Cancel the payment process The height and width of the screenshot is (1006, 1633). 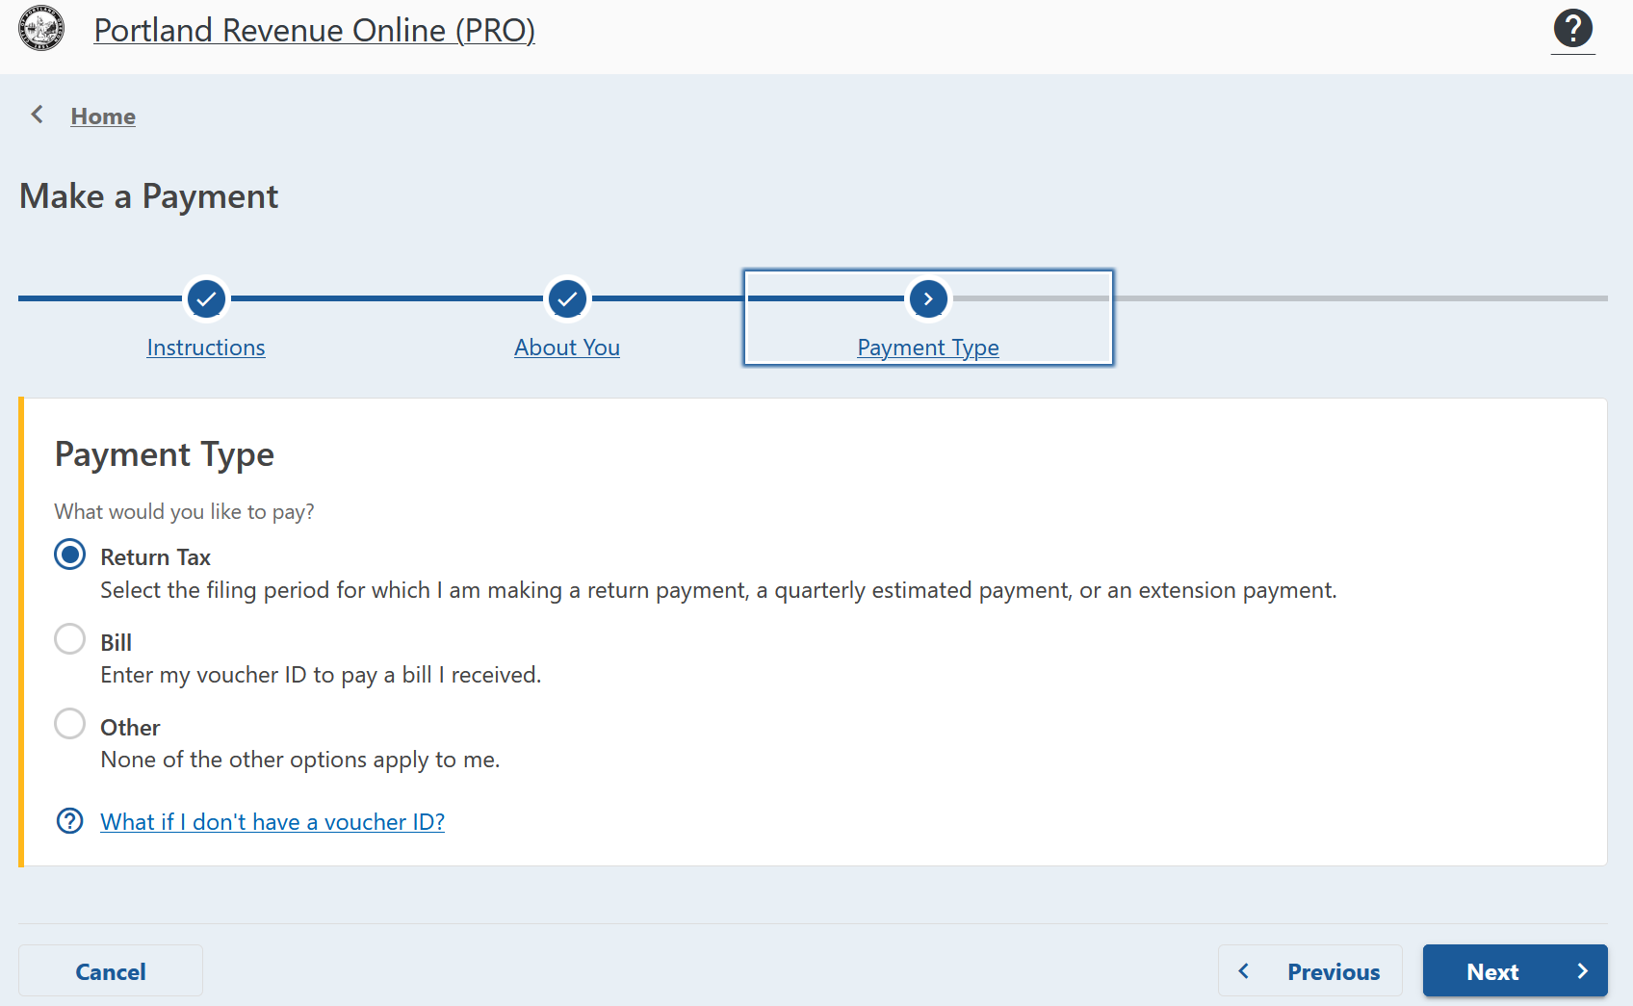point(110,971)
